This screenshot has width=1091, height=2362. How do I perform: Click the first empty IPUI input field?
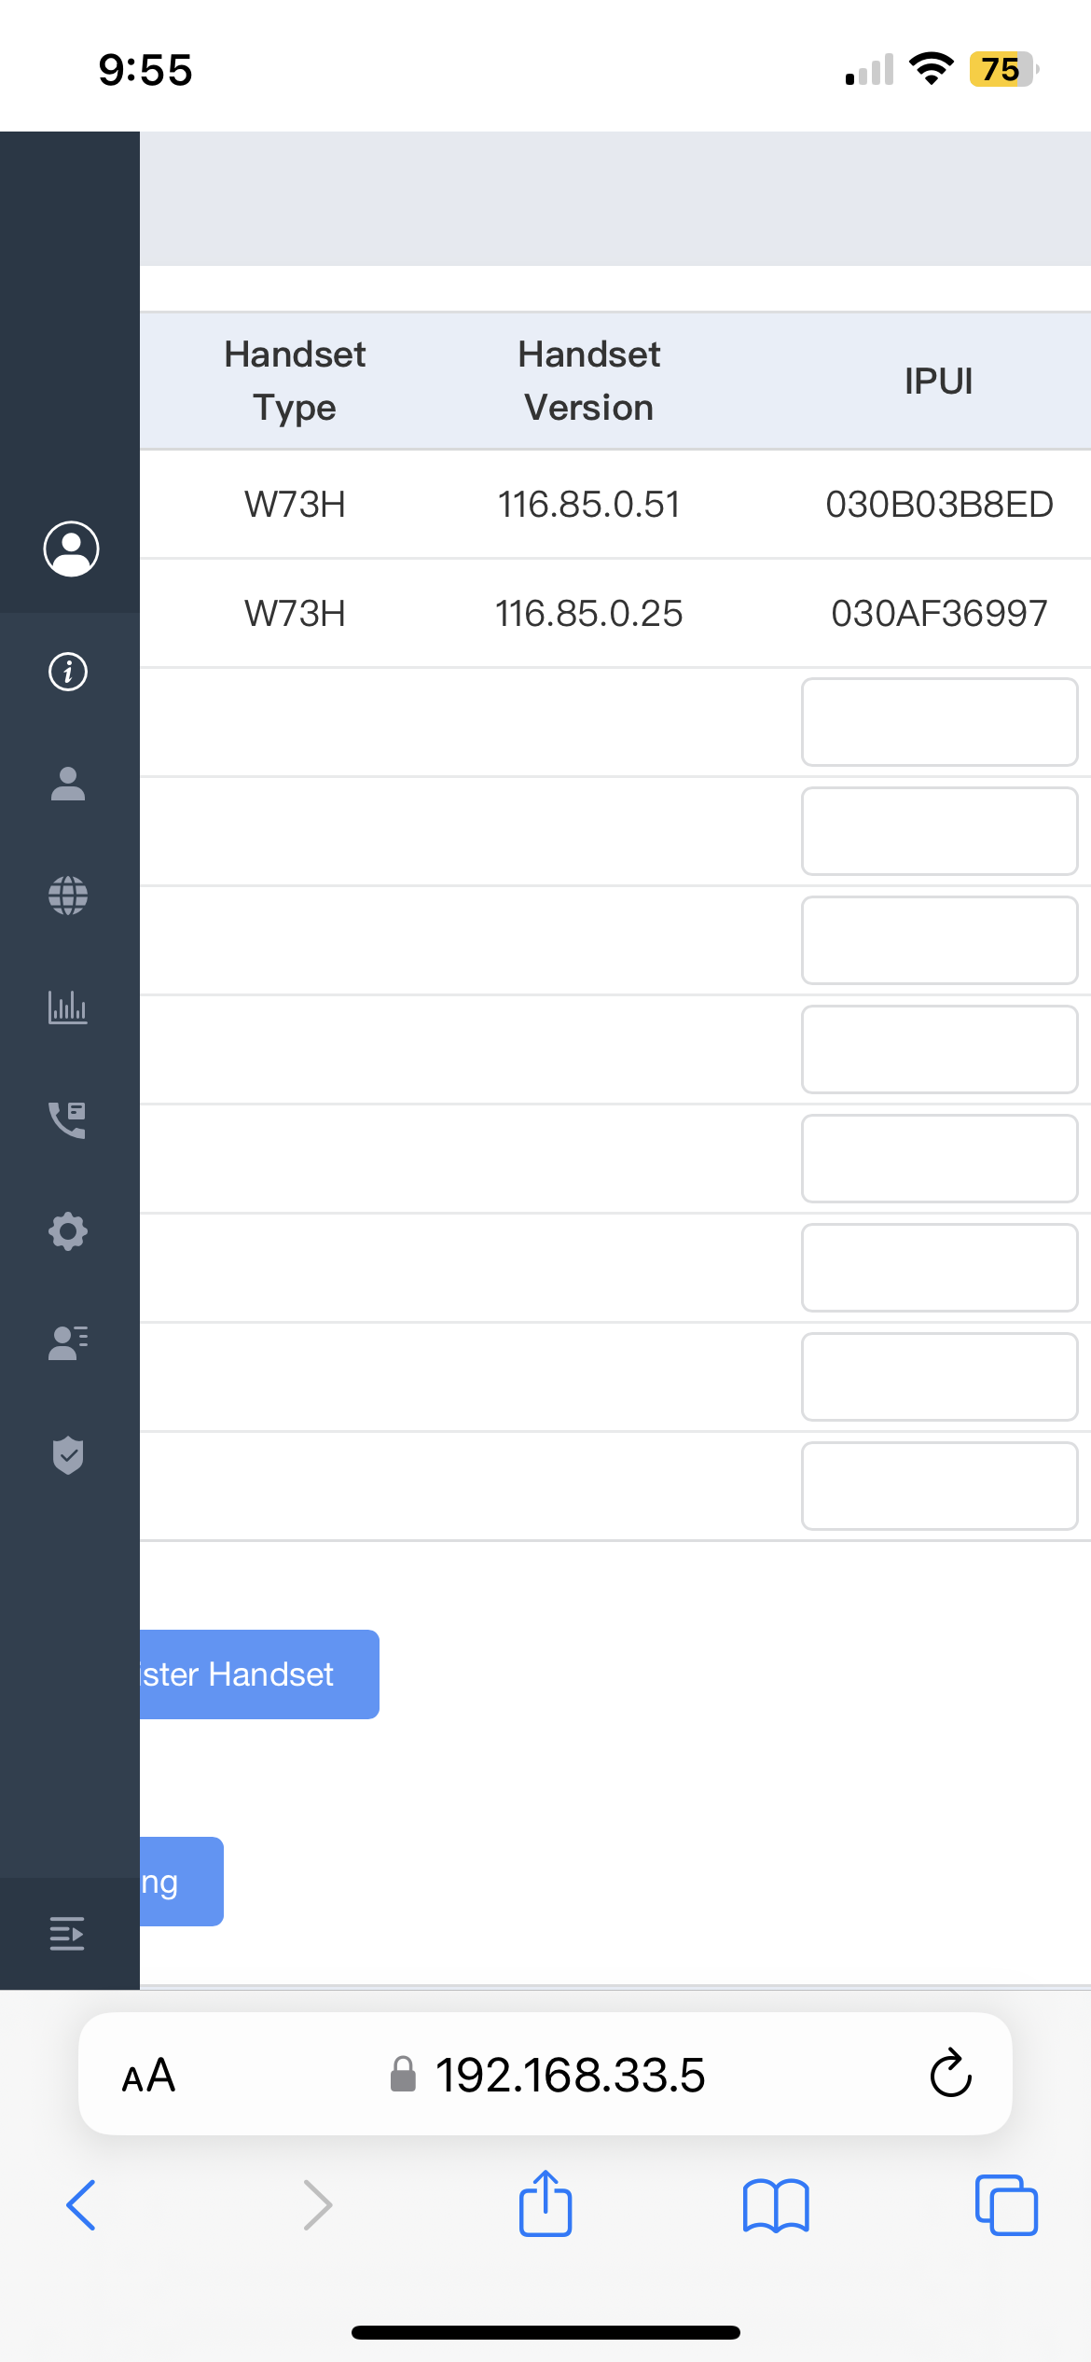point(939,722)
